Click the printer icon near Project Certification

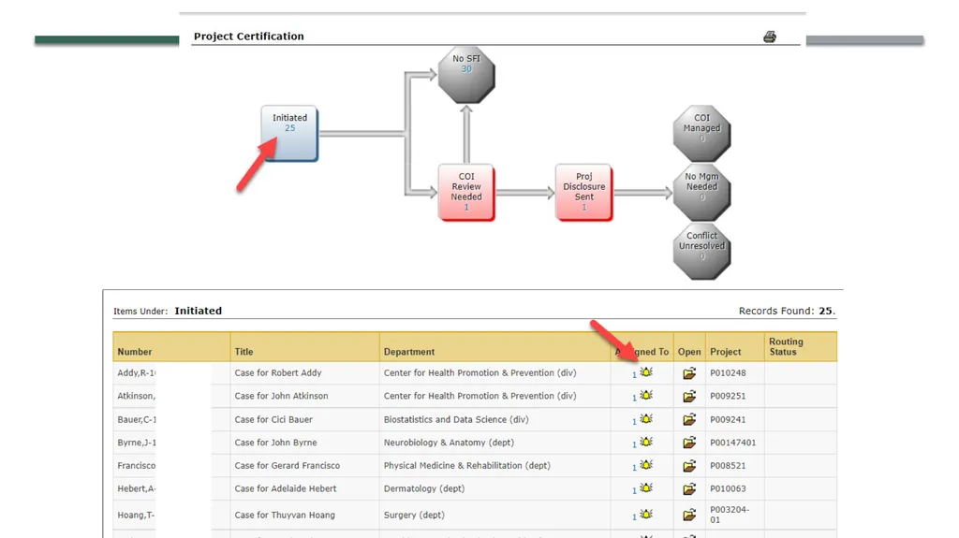770,36
